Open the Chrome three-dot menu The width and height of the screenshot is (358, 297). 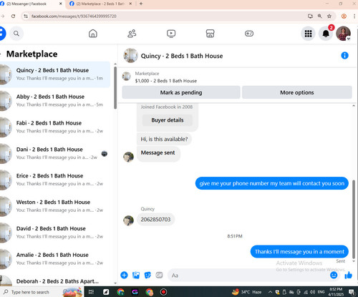point(354,16)
